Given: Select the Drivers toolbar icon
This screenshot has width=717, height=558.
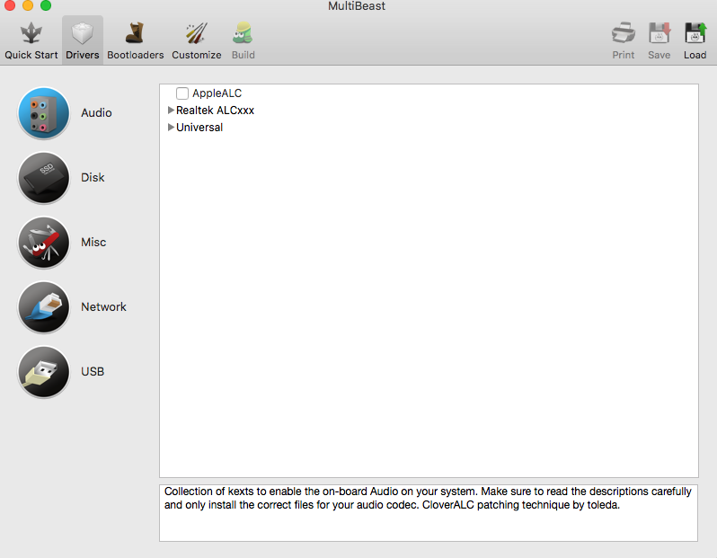Looking at the screenshot, I should [x=83, y=33].
